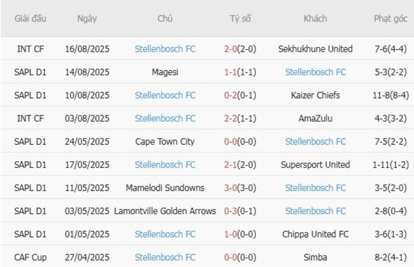The height and width of the screenshot is (267, 414).
Task: Open the 3-0(3-0) match score
Action: (240, 187)
